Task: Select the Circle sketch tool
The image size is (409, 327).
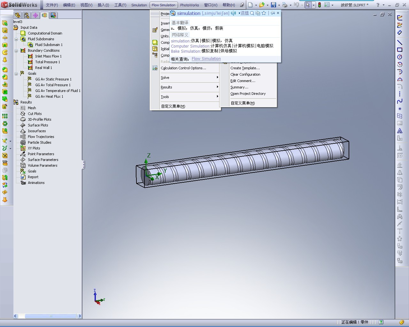Action: coord(400,57)
